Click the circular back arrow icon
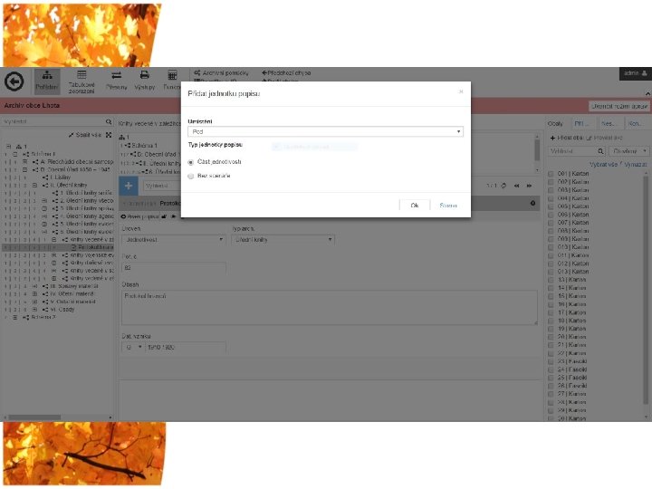652x489 pixels. pyautogui.click(x=14, y=81)
